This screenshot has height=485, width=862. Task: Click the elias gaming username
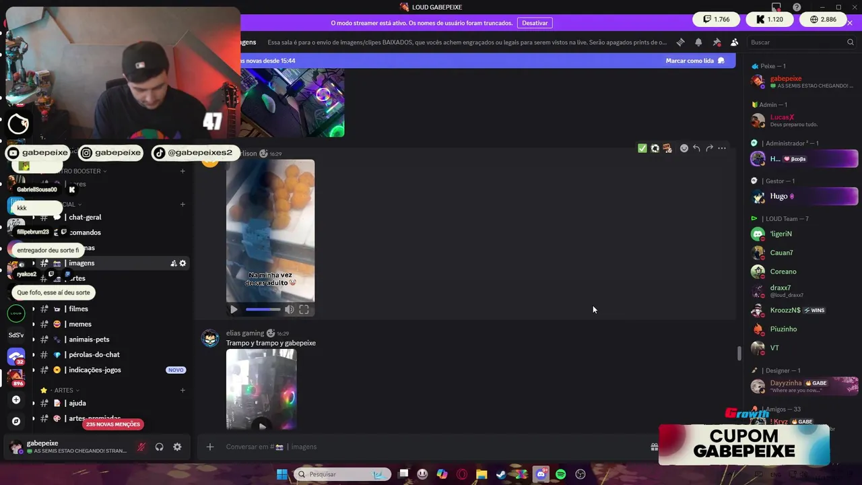[245, 333]
